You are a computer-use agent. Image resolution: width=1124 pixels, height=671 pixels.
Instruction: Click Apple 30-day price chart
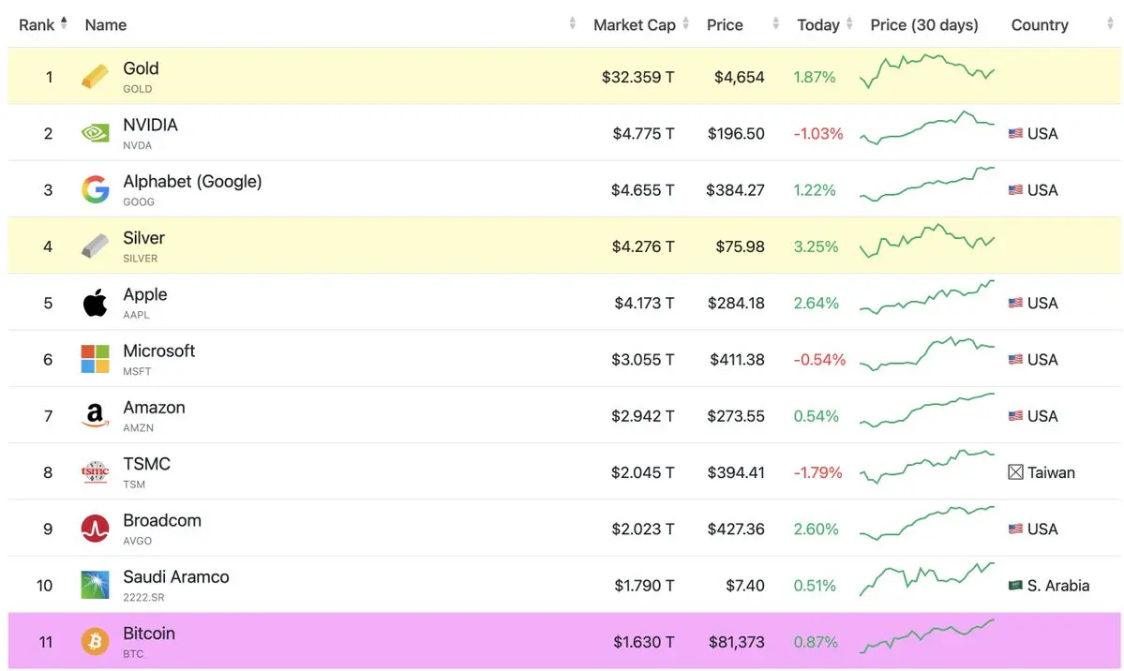927,297
